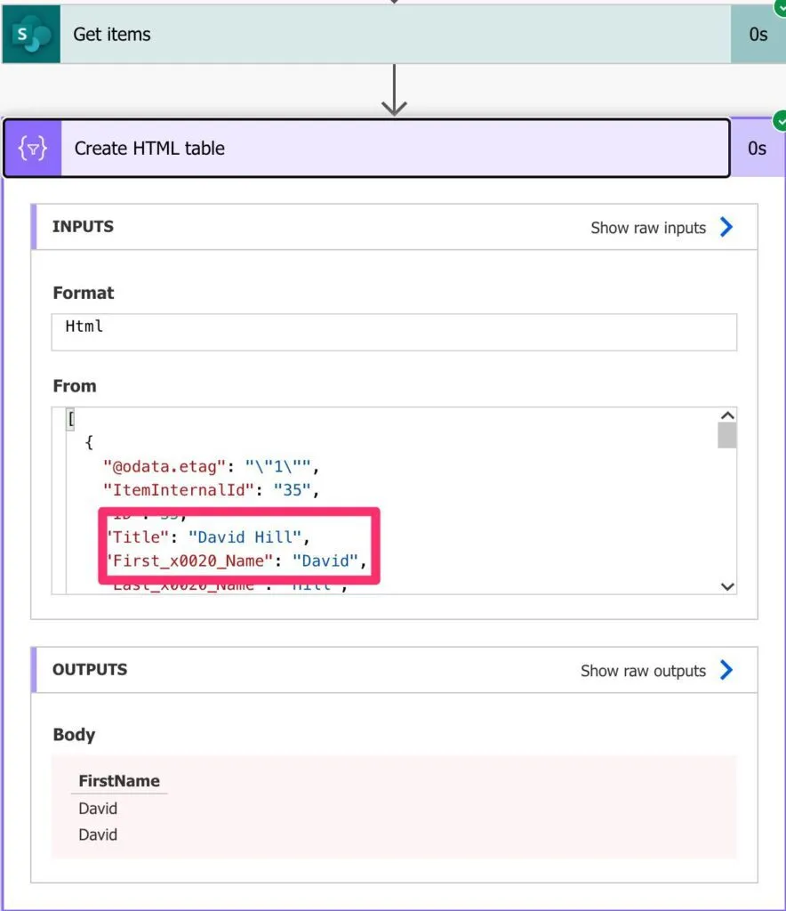This screenshot has height=911, width=786.
Task: Click the FirstName column header in Body
Action: [x=119, y=781]
